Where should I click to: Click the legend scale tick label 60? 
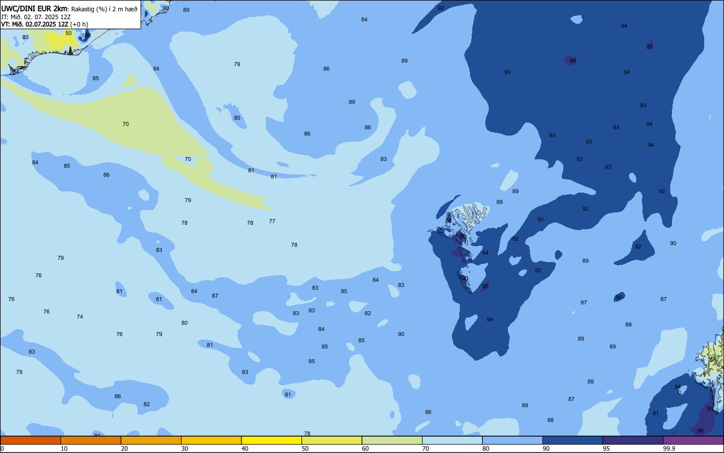click(x=365, y=448)
